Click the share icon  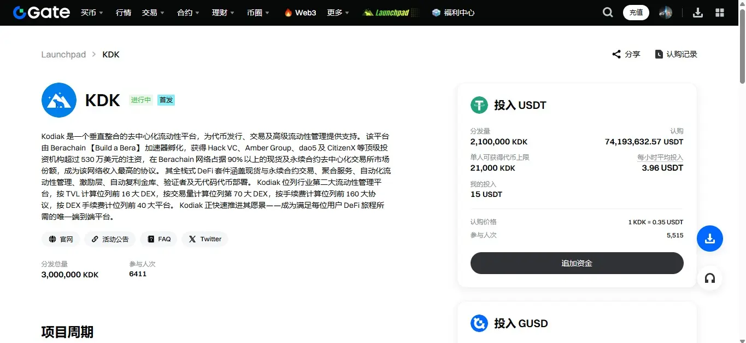click(616, 54)
